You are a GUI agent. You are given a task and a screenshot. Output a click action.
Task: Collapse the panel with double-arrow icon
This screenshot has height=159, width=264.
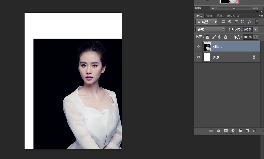(x=257, y=12)
